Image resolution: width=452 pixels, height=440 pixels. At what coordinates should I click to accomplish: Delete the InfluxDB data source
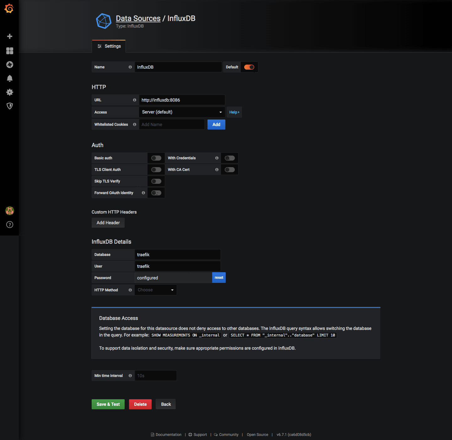click(140, 404)
